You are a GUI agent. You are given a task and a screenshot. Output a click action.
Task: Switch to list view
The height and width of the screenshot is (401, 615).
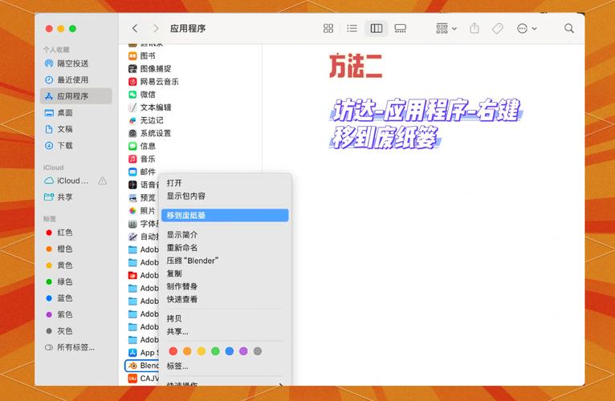click(x=352, y=28)
